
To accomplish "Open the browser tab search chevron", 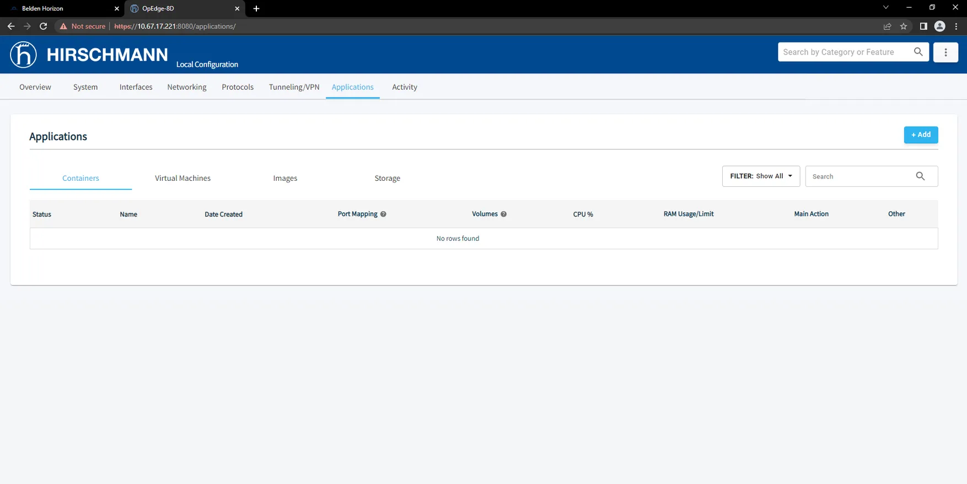I will (x=886, y=8).
